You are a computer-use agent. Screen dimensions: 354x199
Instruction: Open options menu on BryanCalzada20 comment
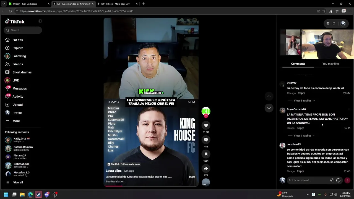pos(349,109)
